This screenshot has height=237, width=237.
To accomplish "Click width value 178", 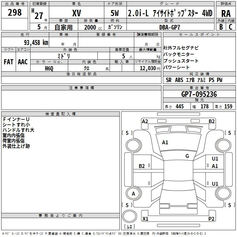I will (x=204, y=106).
